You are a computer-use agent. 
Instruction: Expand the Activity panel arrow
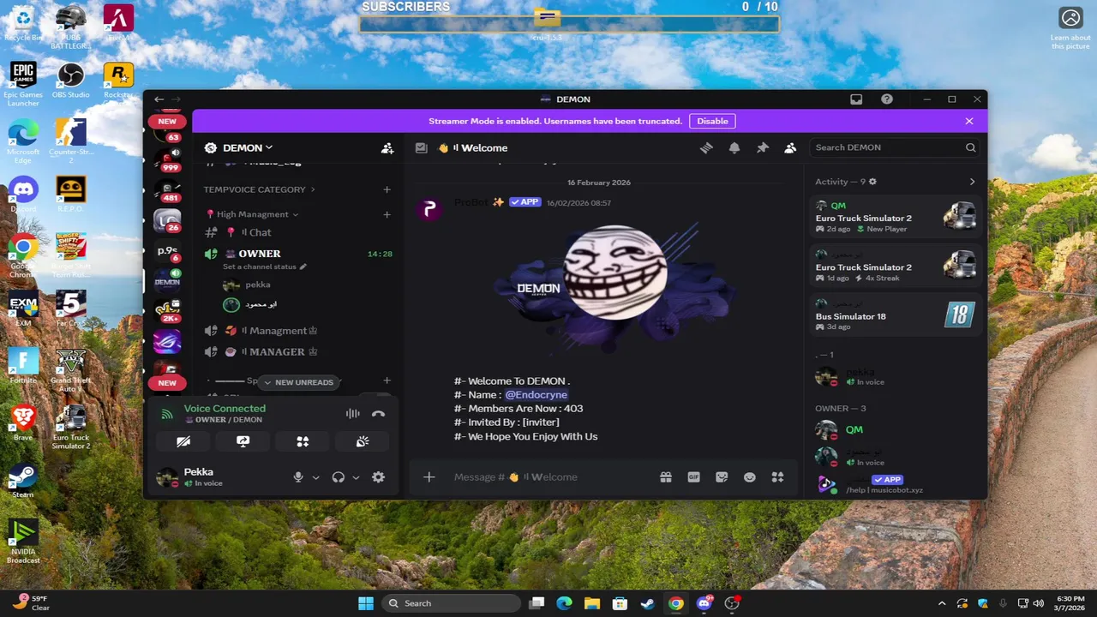click(972, 182)
